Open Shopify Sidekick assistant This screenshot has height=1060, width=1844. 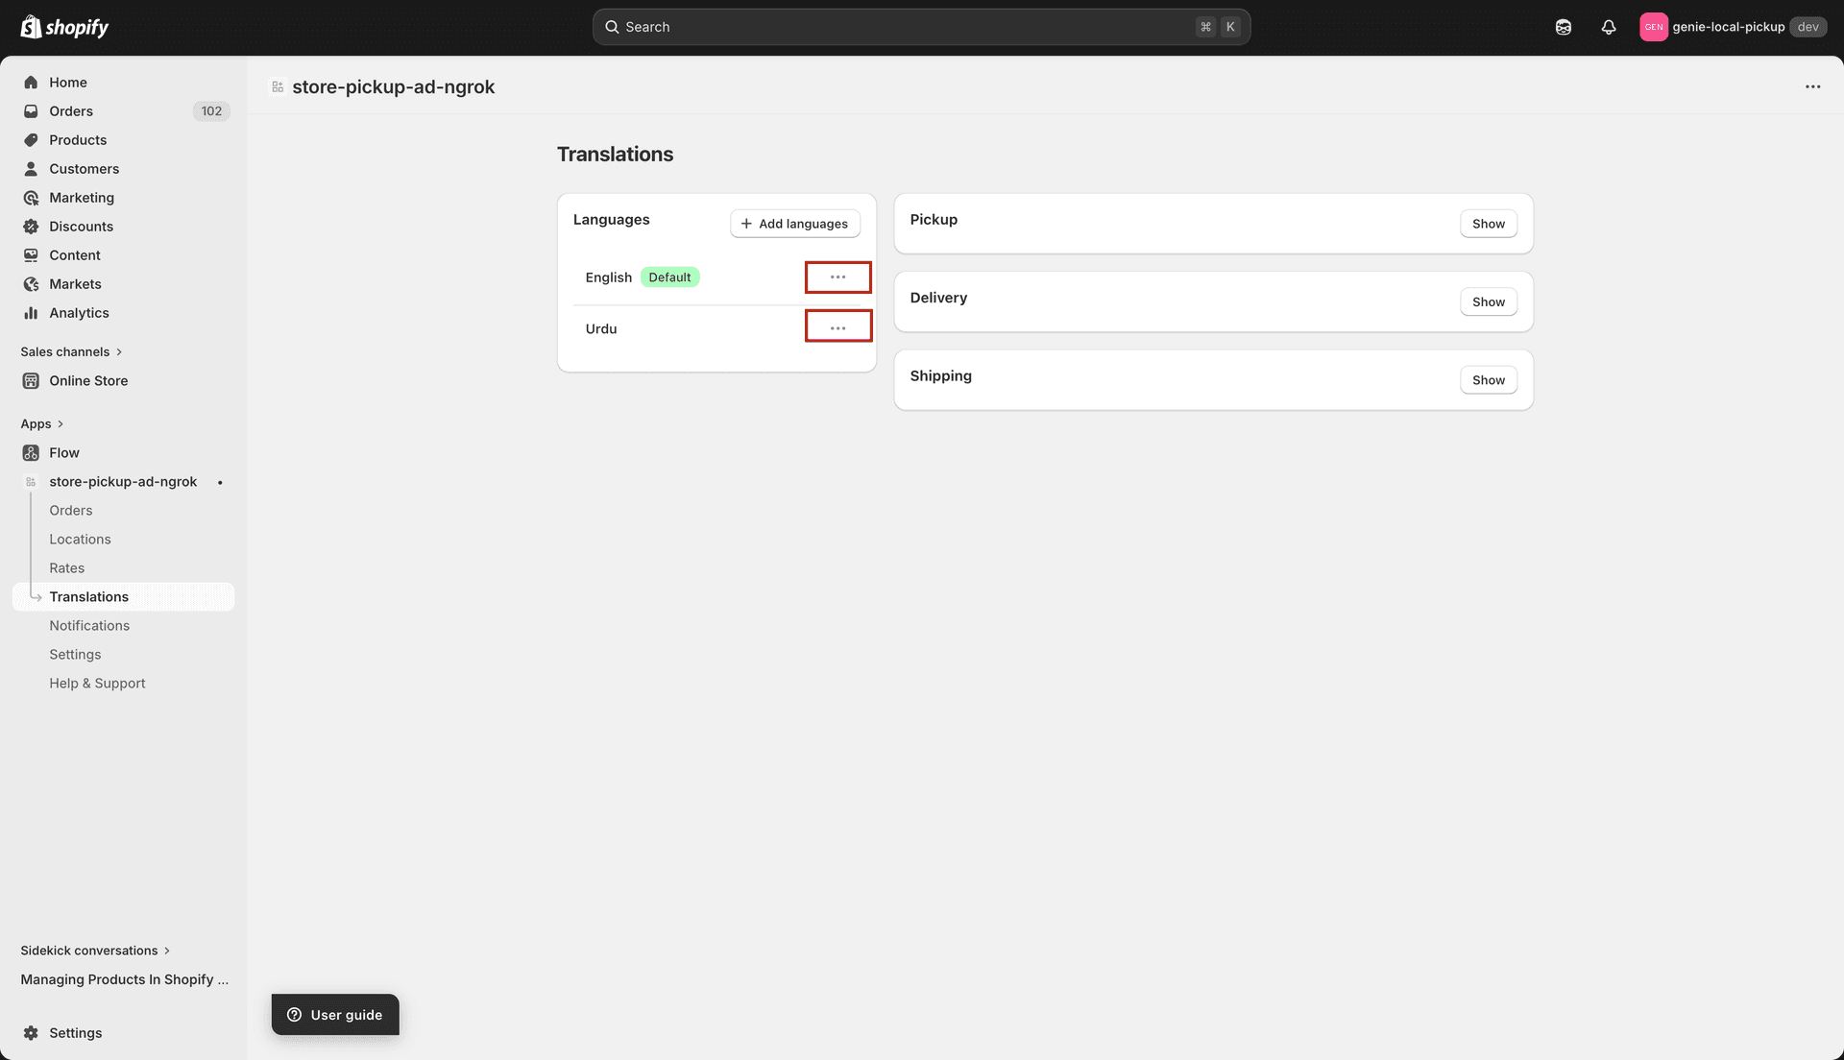(x=1564, y=26)
